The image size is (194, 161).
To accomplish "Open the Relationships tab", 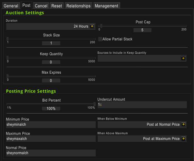I will tap(78, 6).
